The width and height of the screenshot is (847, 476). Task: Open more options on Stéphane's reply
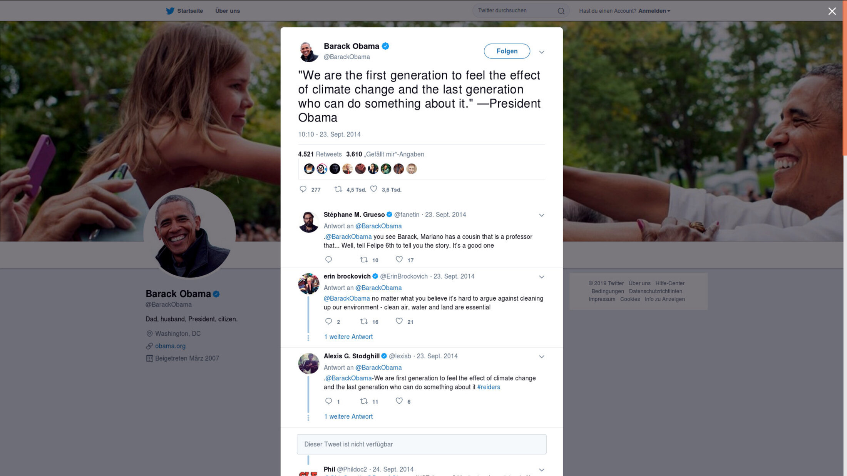coord(541,215)
